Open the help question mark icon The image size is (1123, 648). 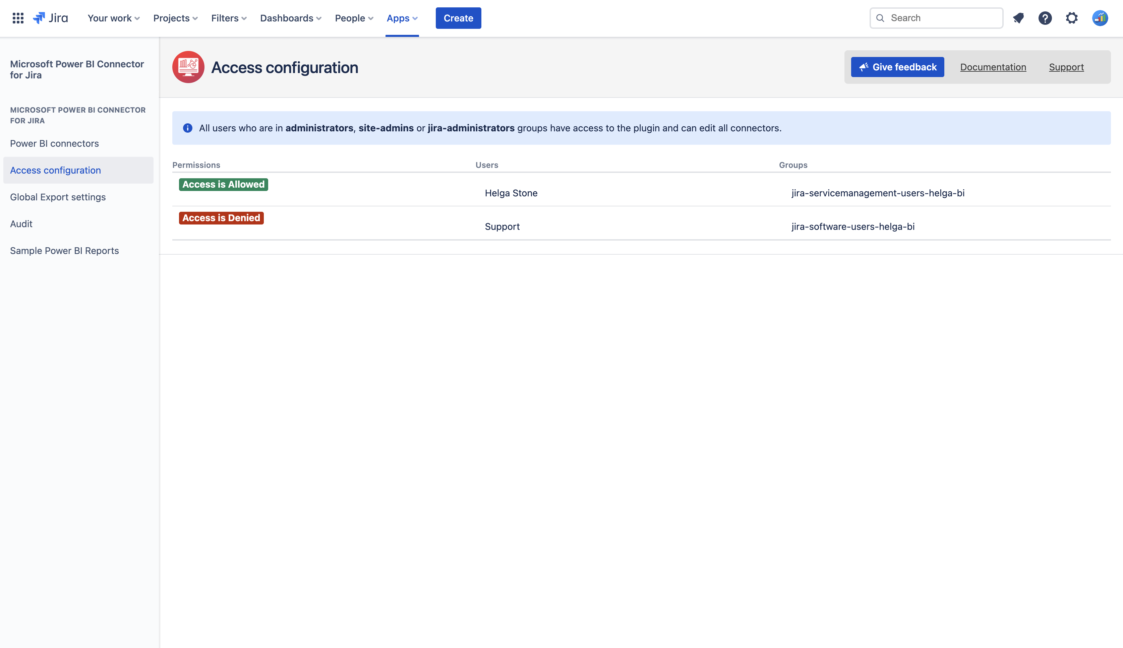(x=1045, y=18)
